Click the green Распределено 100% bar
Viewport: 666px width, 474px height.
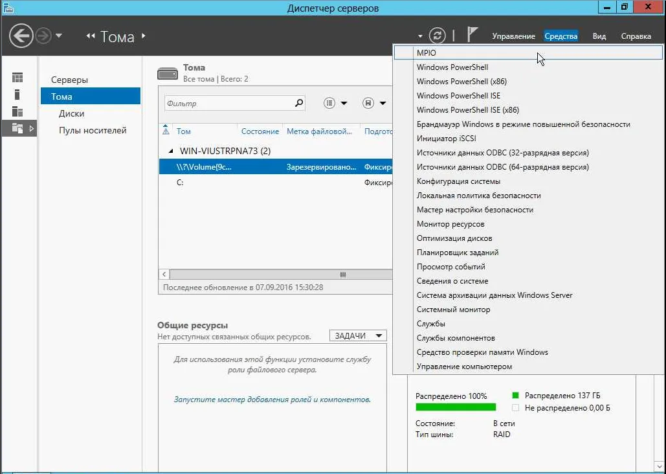pos(456,407)
